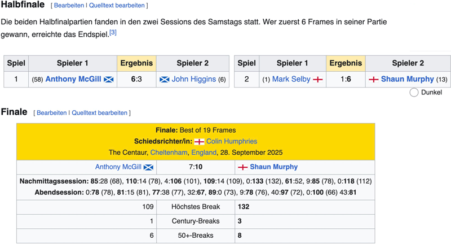Screen dimensions: 451x244
Task: Click England flag beside Shaun Murphy in final table
Action: [x=243, y=167]
